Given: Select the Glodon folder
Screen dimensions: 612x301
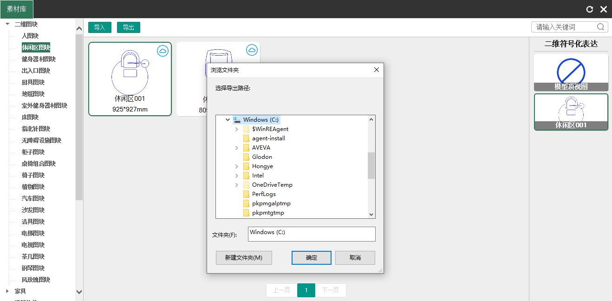Looking at the screenshot, I should (262, 157).
